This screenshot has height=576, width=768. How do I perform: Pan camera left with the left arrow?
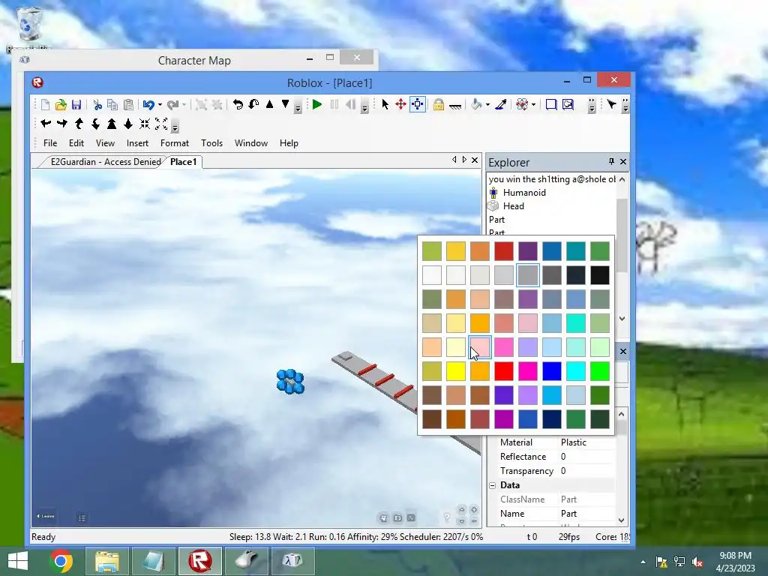coord(46,124)
